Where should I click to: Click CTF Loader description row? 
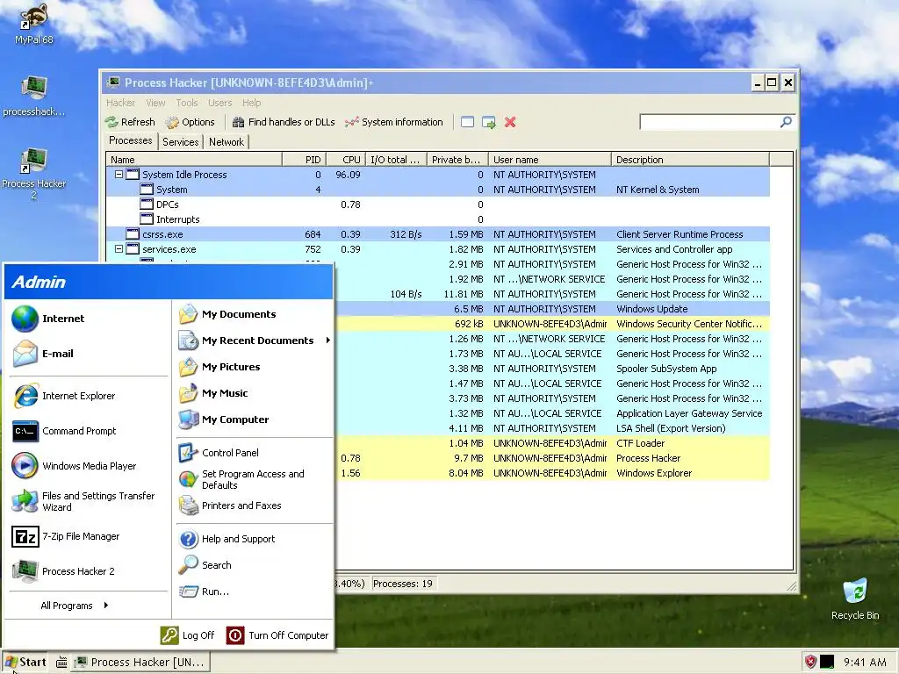pyautogui.click(x=640, y=443)
